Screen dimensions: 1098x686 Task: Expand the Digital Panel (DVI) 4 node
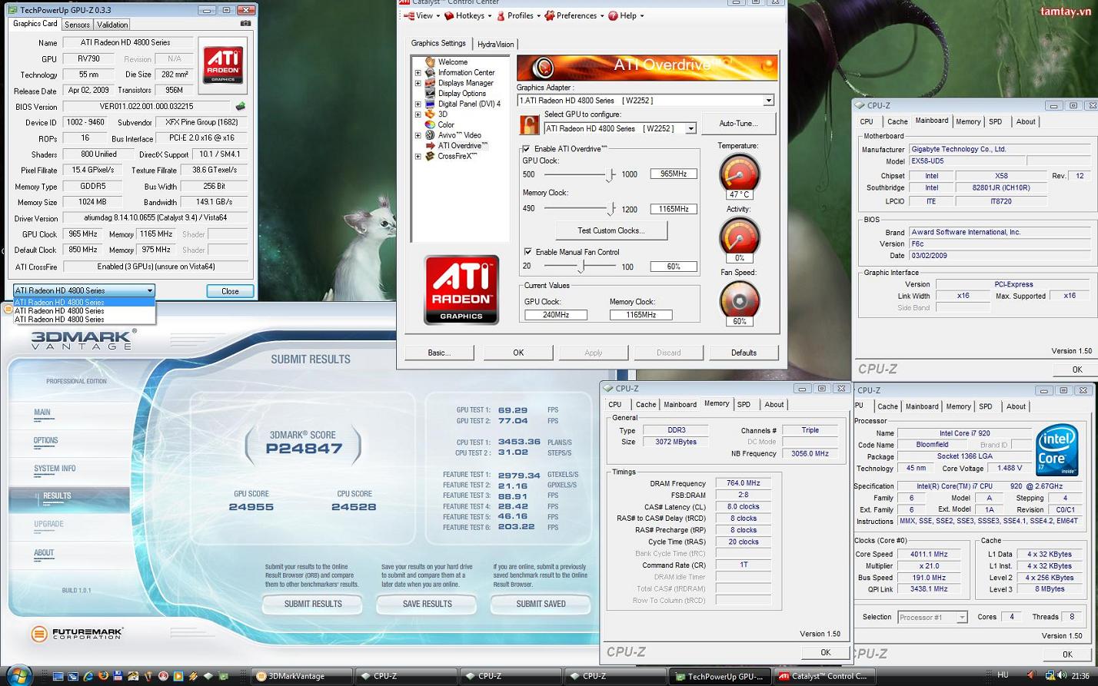click(418, 104)
